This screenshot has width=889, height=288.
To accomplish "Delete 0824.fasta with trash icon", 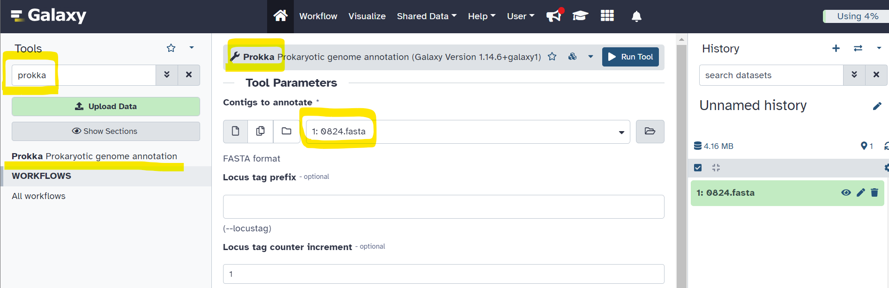I will pos(874,192).
